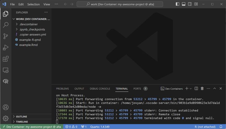
Task: Toggle the bottom panel layout icon
Action: click(x=184, y=4)
